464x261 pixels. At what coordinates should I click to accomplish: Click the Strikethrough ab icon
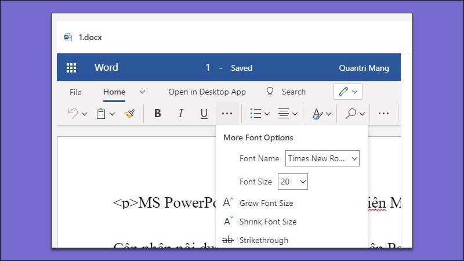[227, 240]
